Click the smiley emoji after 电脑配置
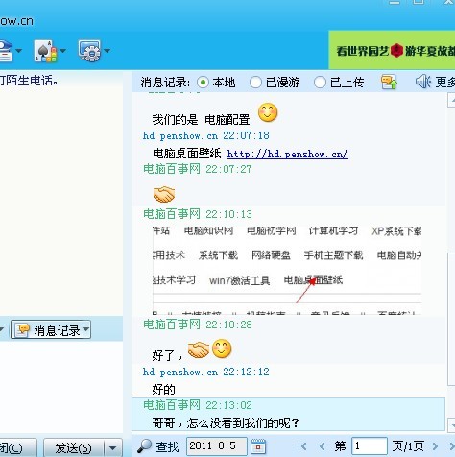The height and width of the screenshot is (457, 455). pyautogui.click(x=268, y=112)
